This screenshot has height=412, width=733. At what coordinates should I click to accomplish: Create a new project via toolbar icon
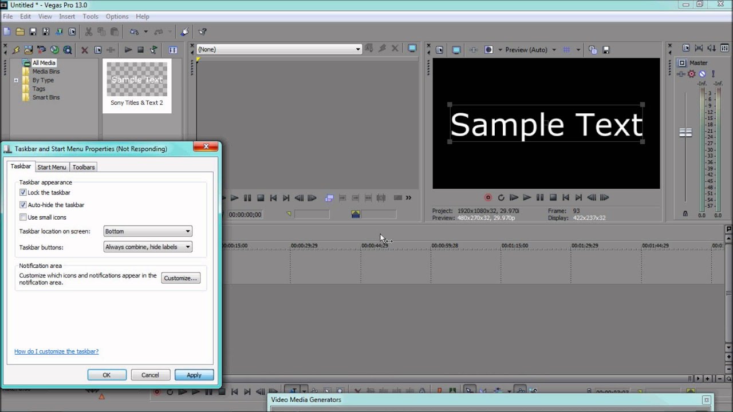[7, 32]
